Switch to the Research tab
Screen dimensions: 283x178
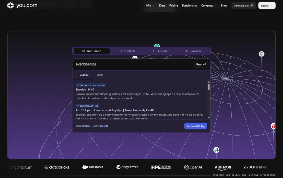193,51
